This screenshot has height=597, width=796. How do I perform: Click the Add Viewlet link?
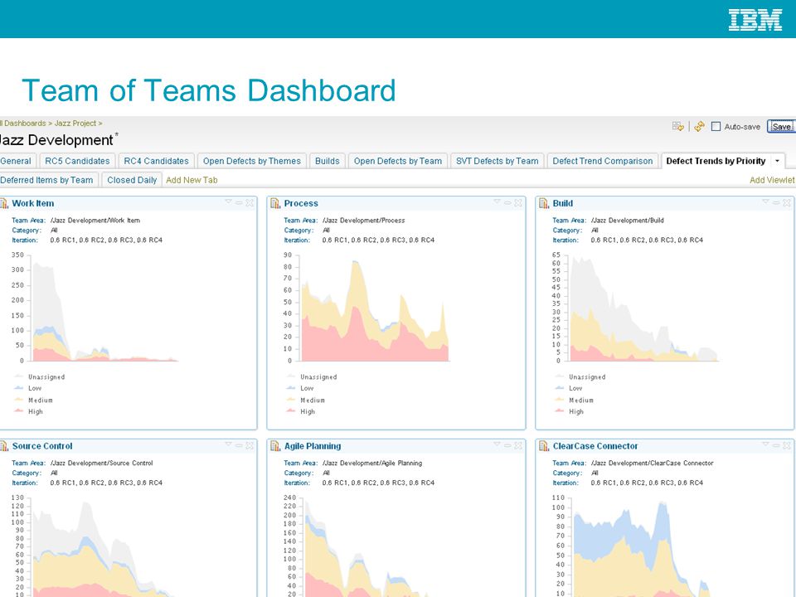pos(772,180)
